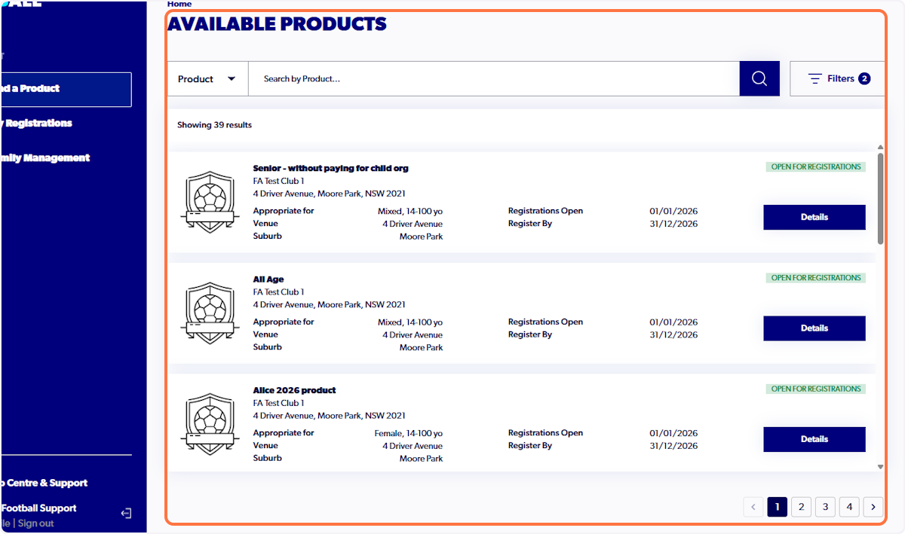Click the sign-out arrow icon
The height and width of the screenshot is (534, 905).
pos(126,514)
